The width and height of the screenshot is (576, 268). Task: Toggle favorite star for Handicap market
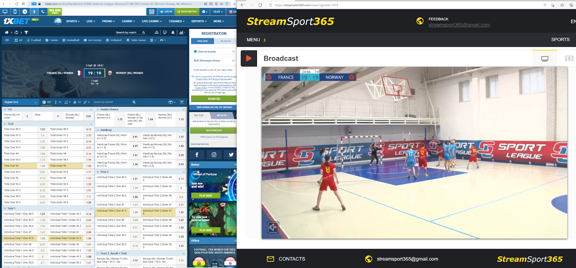[x=98, y=130]
